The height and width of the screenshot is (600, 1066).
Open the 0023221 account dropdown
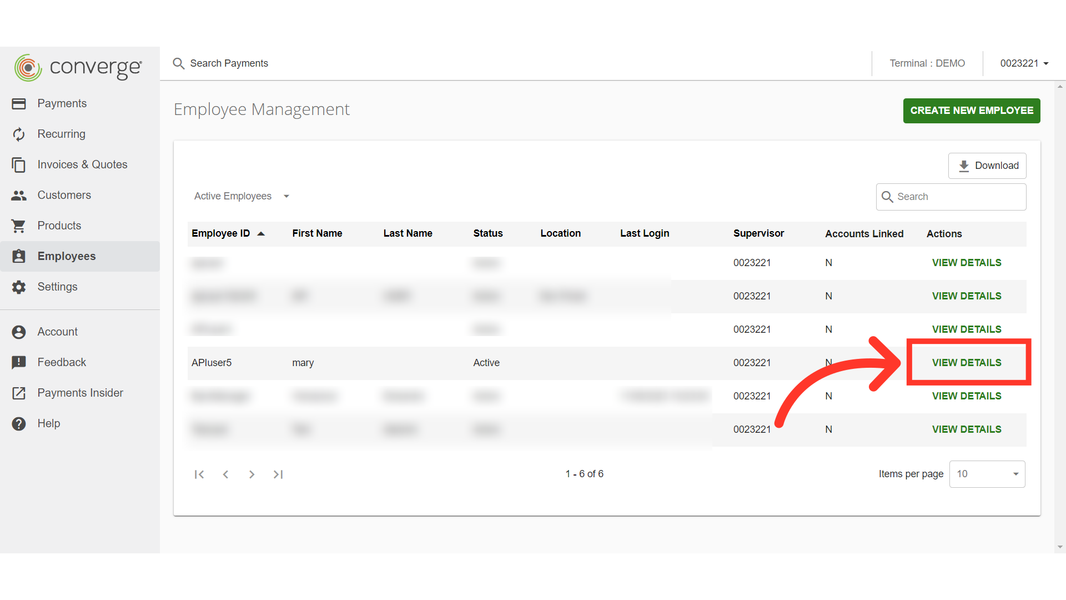1024,63
